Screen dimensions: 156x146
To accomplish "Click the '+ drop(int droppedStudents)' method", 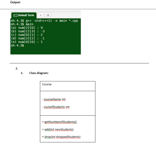I will [61, 137].
